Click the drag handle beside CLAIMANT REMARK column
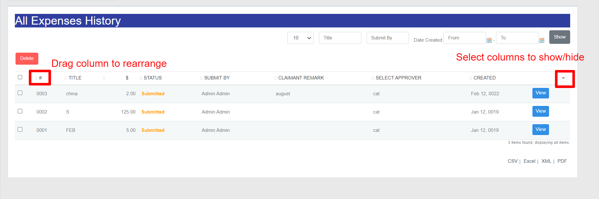This screenshot has height=199, width=599. click(275, 78)
